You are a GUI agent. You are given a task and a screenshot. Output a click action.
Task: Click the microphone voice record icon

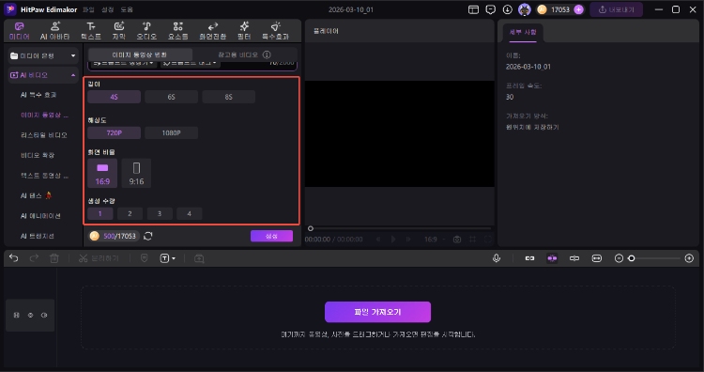(497, 258)
